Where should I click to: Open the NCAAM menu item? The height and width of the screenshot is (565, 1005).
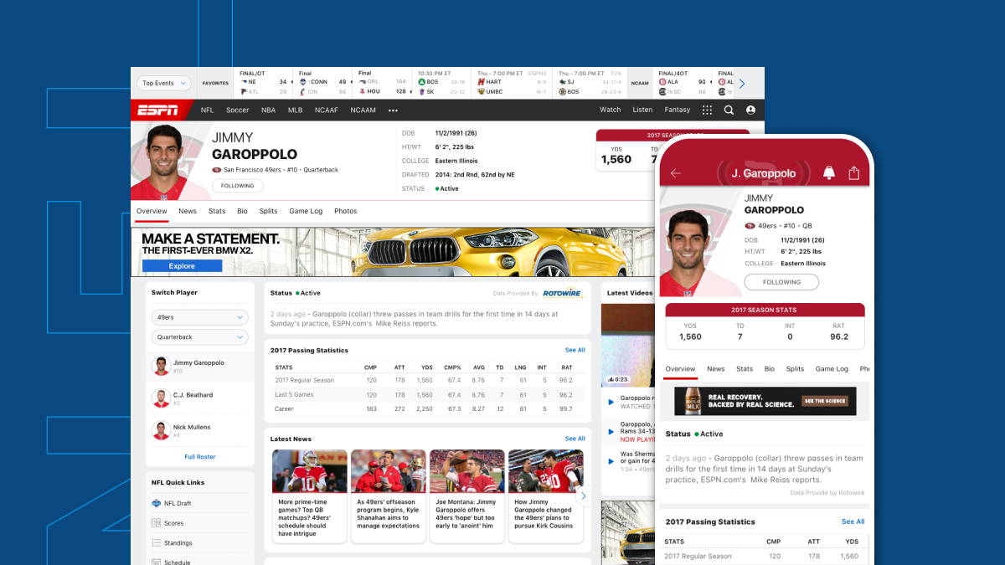click(363, 110)
